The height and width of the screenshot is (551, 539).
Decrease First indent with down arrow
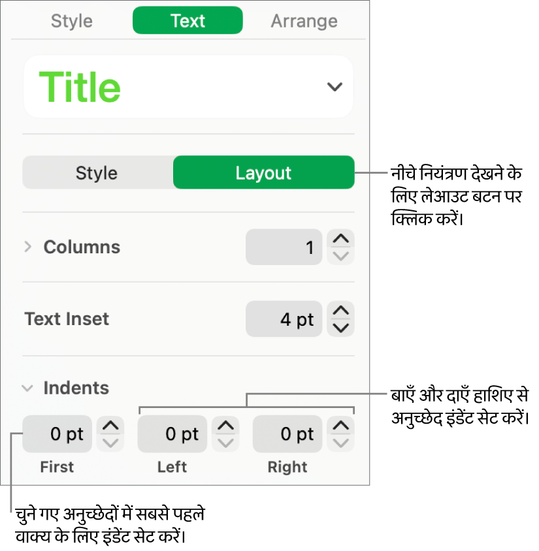pyautogui.click(x=110, y=442)
